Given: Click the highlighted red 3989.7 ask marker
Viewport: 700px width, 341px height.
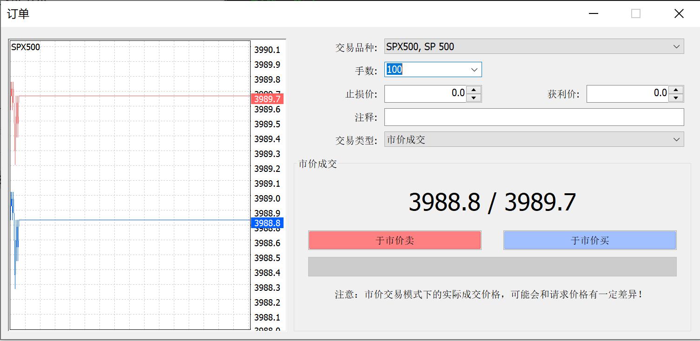Looking at the screenshot, I should 266,98.
